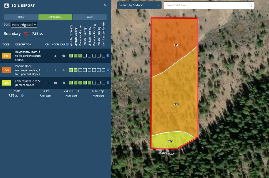
Task: Open the Search by Address dropdown
Action: coord(139,5)
